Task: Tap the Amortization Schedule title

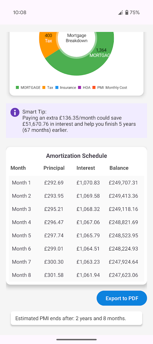Action: (76, 156)
